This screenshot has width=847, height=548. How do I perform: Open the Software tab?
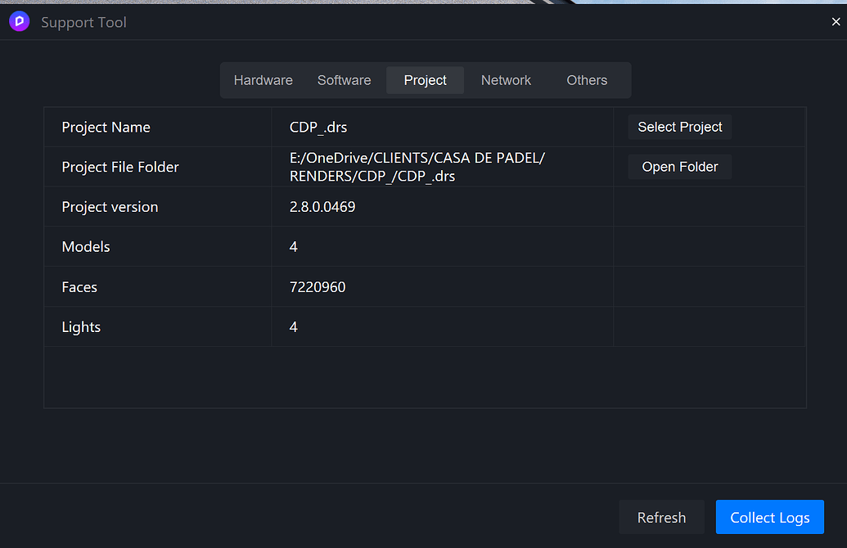344,80
